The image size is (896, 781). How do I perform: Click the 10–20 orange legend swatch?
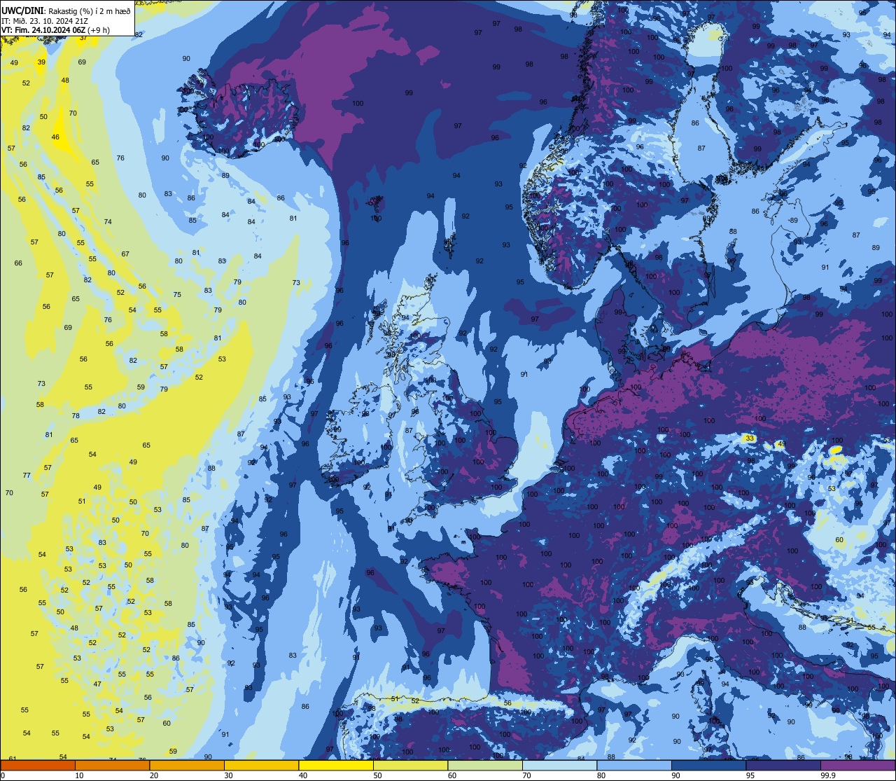tap(112, 765)
